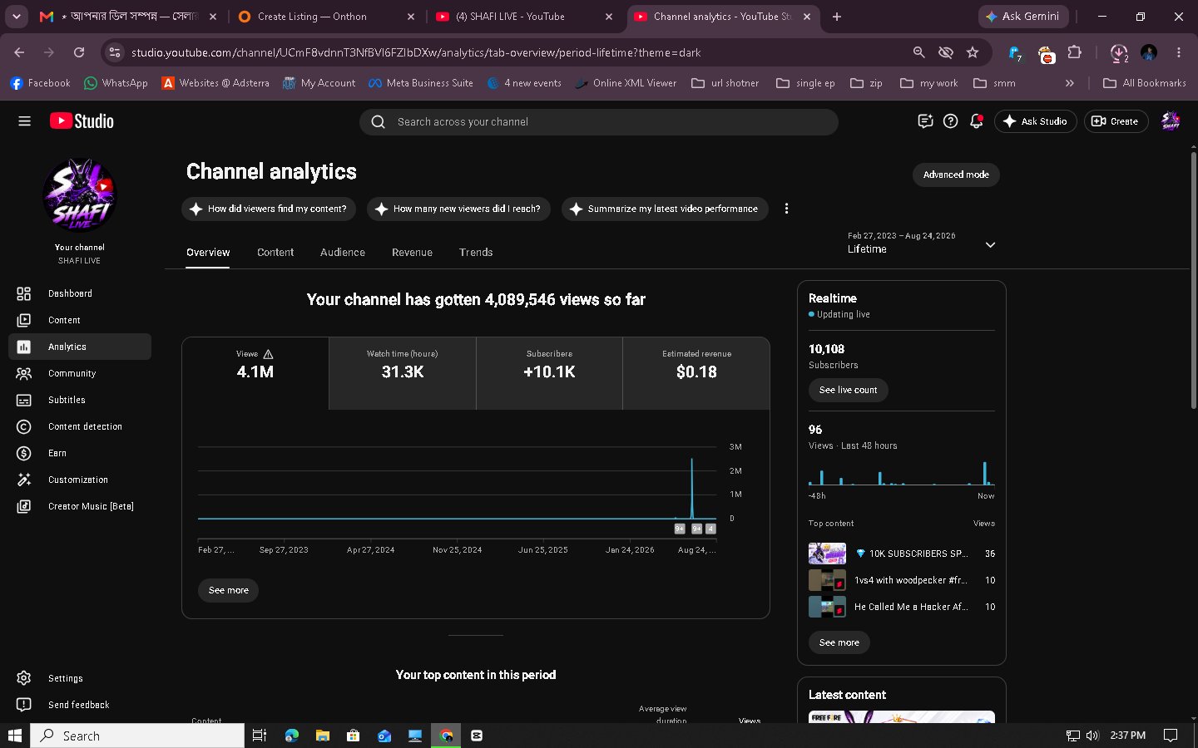The height and width of the screenshot is (748, 1198).
Task: Open the Help question mark icon
Action: tap(950, 121)
